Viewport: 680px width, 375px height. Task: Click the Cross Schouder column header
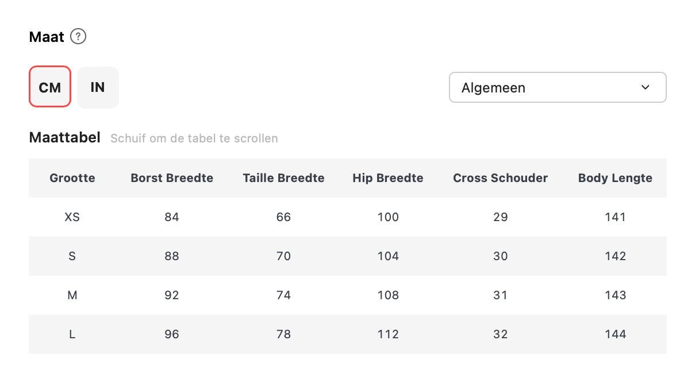tap(500, 178)
